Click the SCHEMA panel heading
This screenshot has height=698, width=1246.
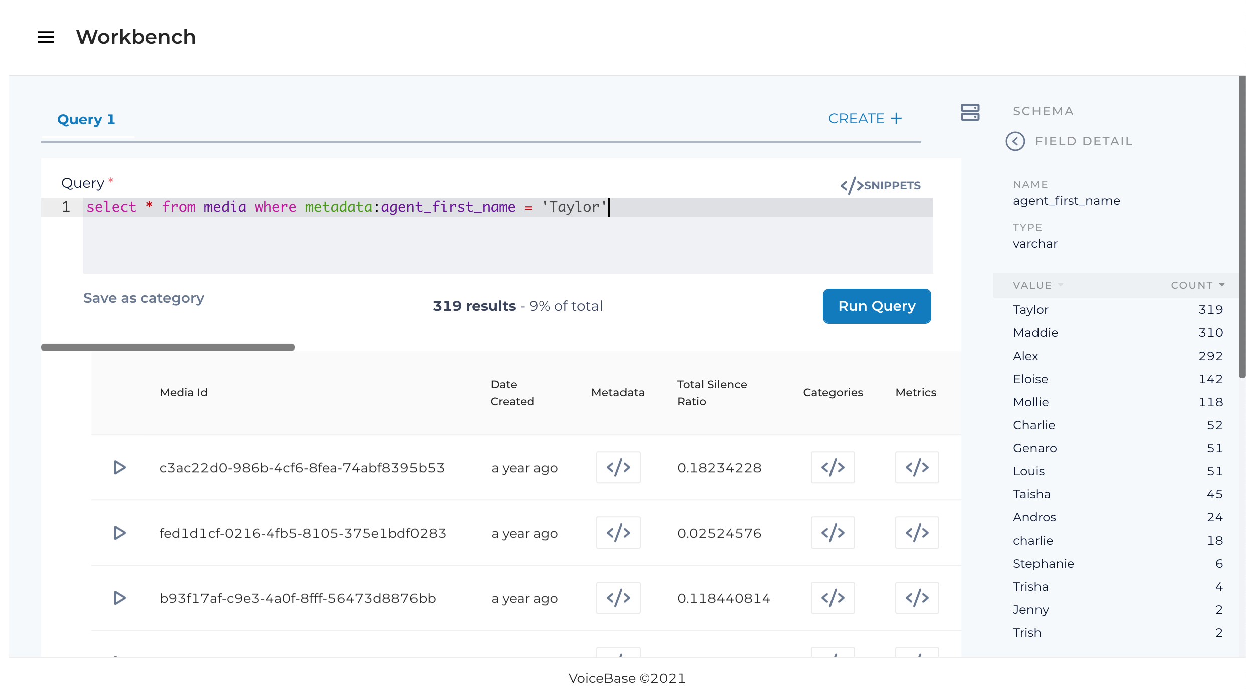1043,112
